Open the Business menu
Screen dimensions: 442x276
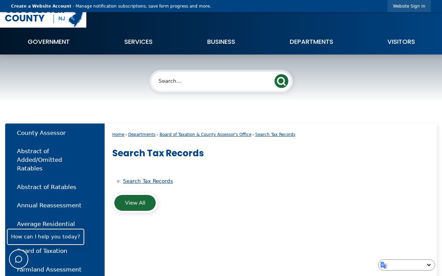pyautogui.click(x=221, y=42)
